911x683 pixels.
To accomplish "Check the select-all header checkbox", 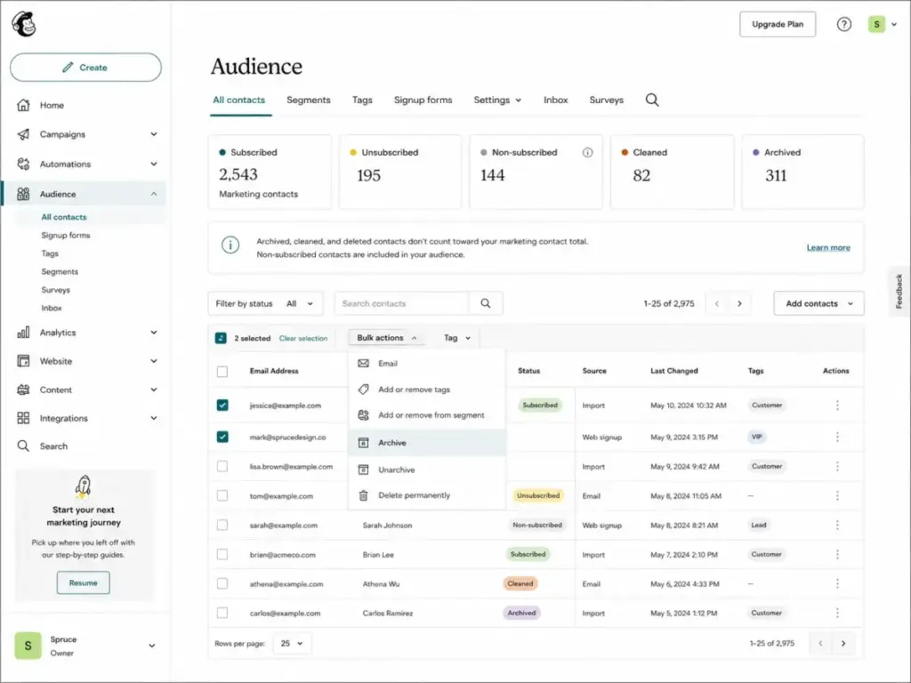I will point(222,371).
